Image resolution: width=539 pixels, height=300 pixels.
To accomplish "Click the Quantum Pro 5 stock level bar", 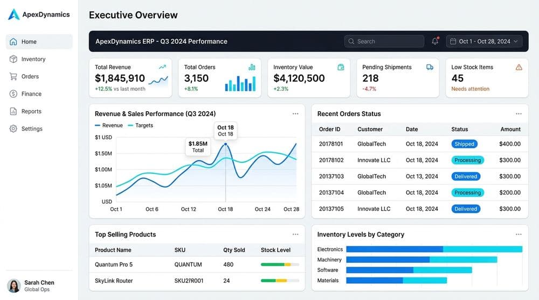I will coord(280,265).
